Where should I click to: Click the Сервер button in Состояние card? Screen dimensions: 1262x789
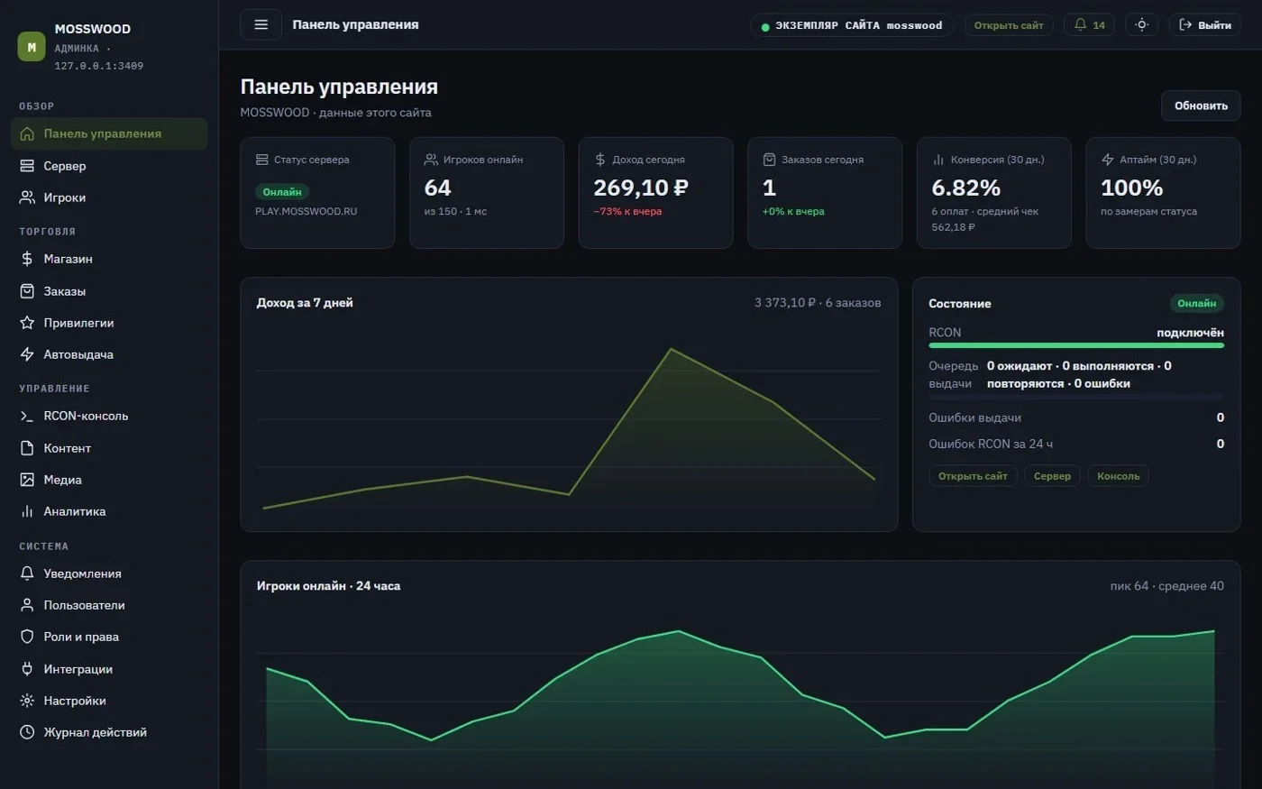point(1052,476)
